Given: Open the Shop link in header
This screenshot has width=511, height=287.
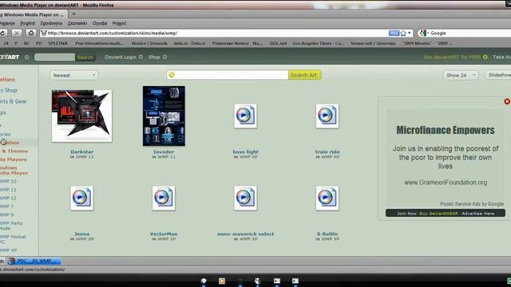Looking at the screenshot, I should [154, 57].
